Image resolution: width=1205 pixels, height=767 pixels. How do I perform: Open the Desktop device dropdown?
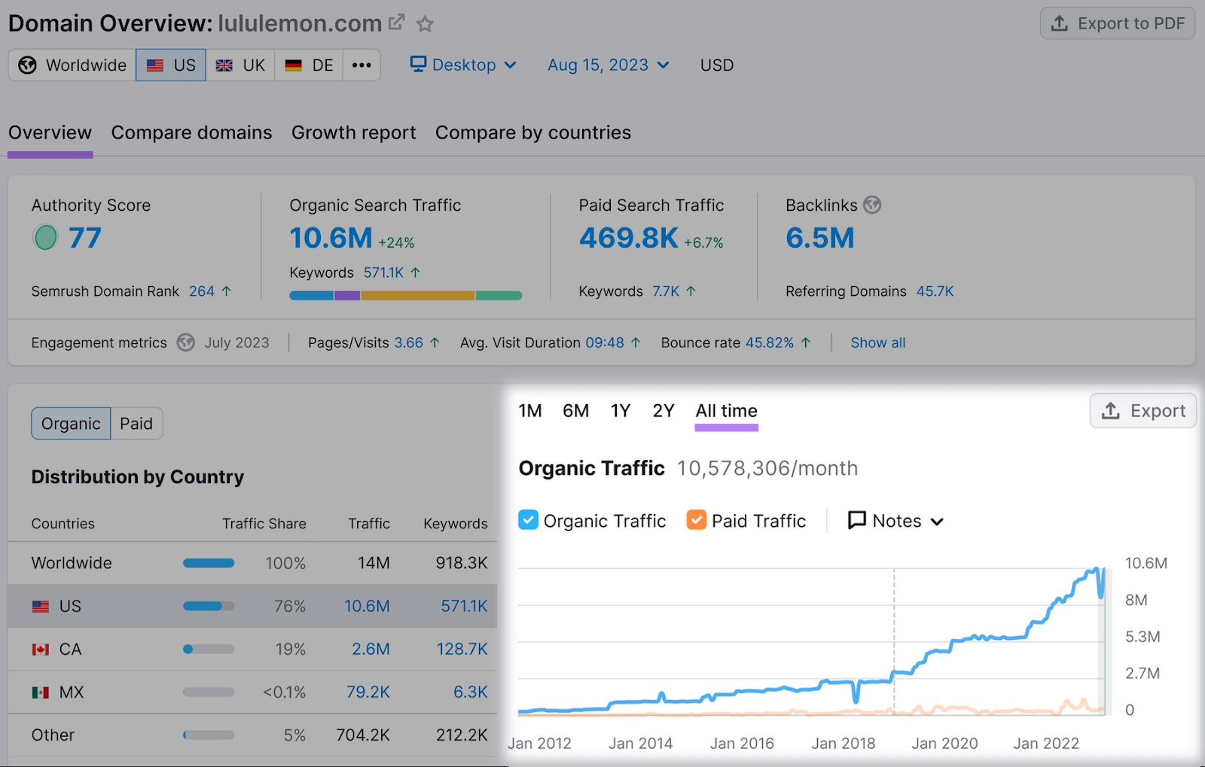point(463,65)
